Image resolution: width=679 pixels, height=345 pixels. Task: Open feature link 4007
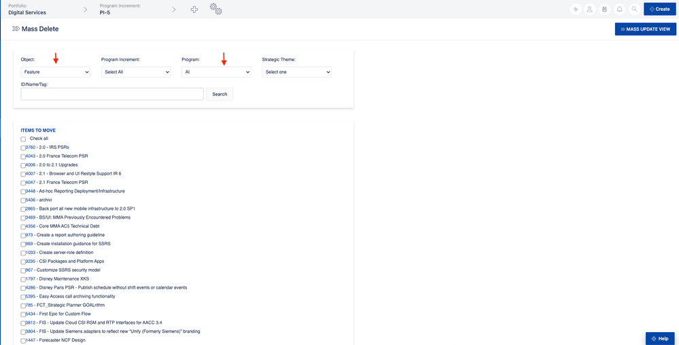pos(31,174)
